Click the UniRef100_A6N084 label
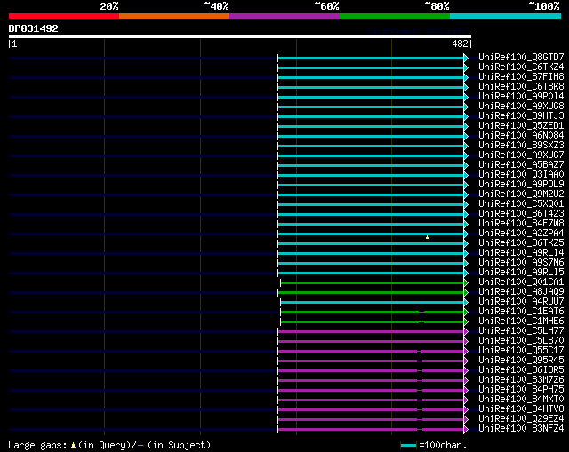569x452 pixels. tap(521, 136)
